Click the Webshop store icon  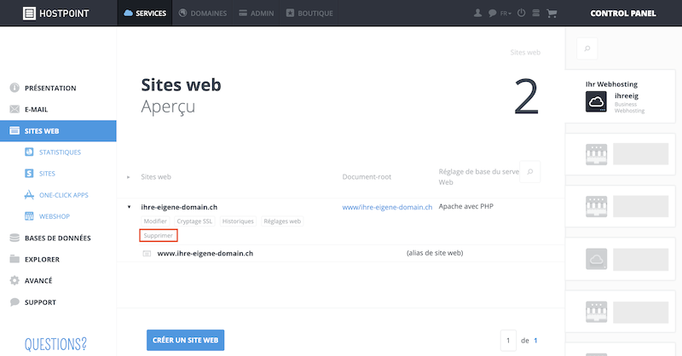pyautogui.click(x=29, y=216)
